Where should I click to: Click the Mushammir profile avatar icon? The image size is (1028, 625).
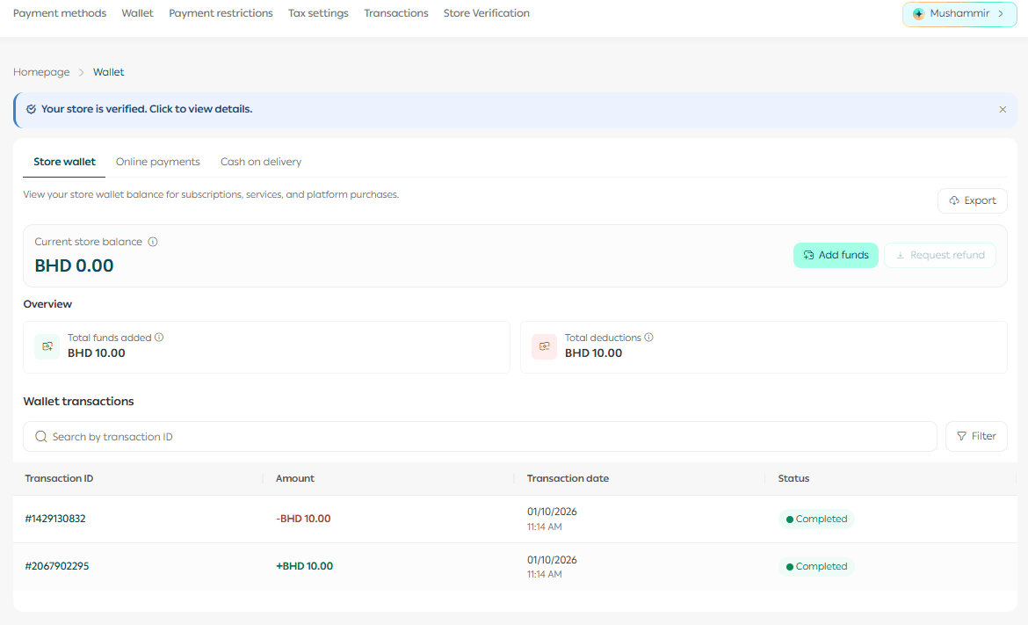tap(918, 14)
